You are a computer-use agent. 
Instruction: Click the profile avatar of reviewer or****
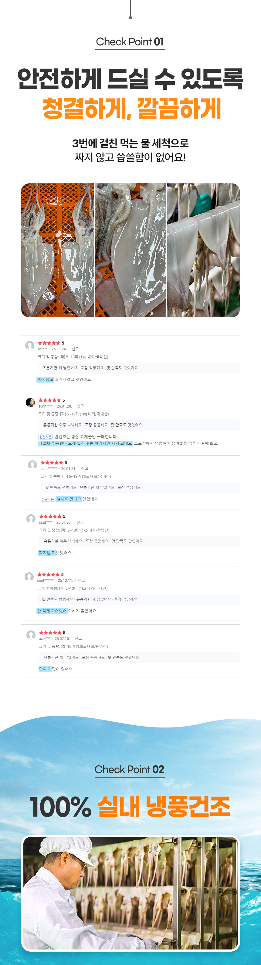30,345
